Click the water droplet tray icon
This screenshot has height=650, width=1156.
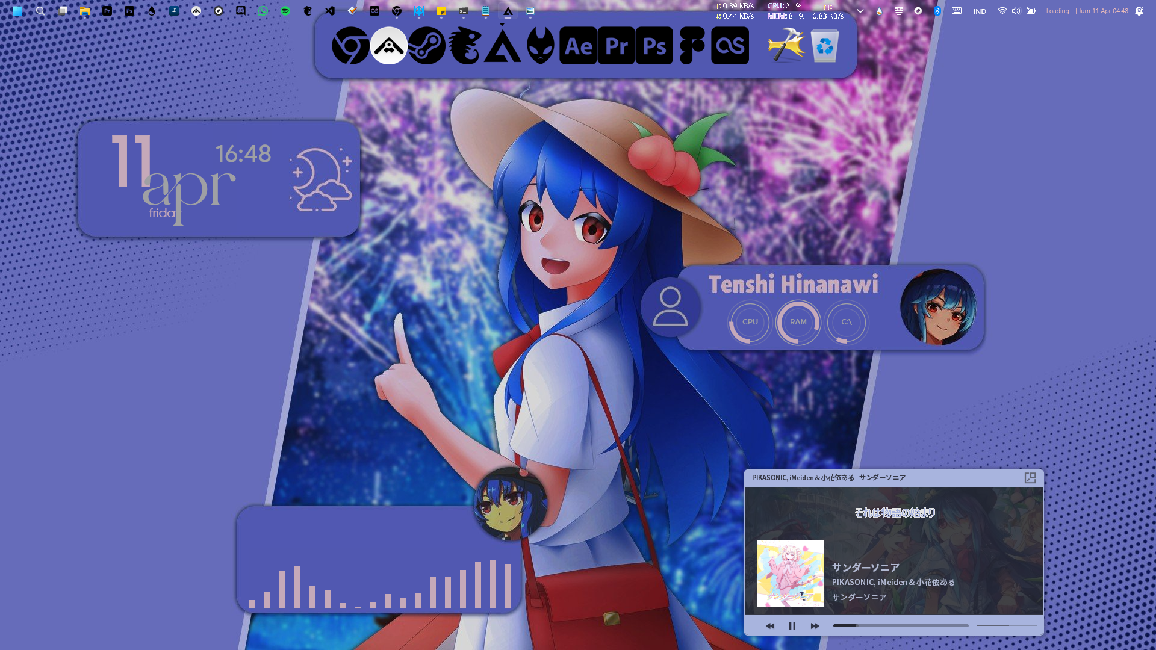880,11
